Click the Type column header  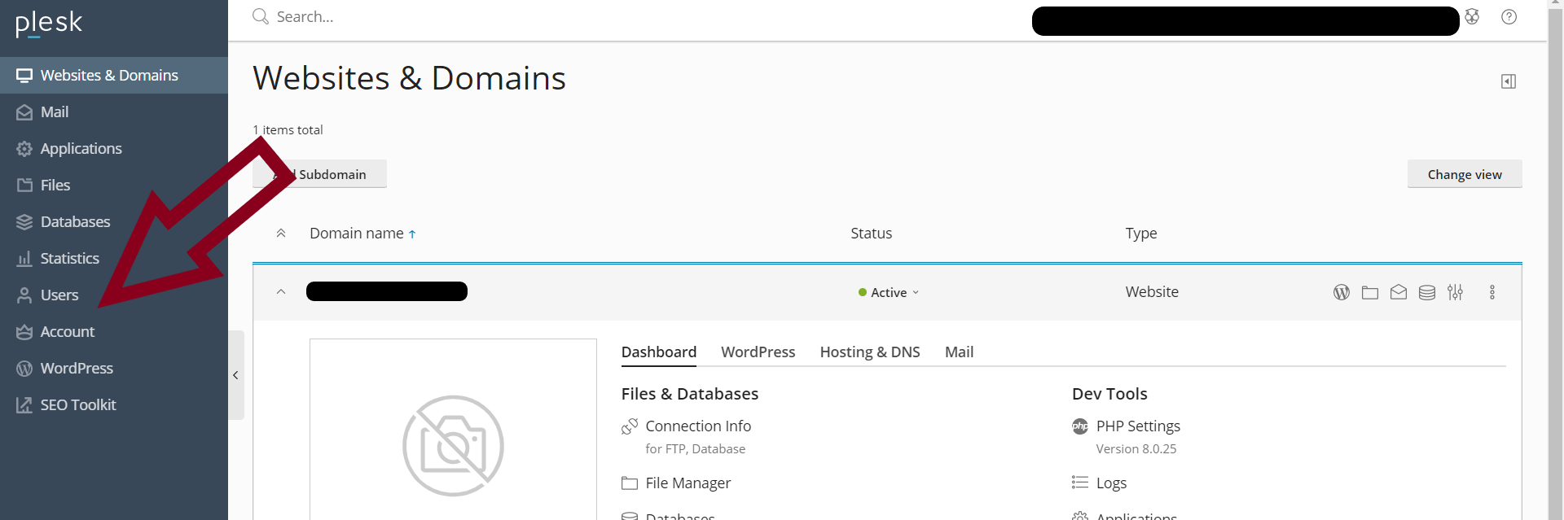pos(1141,234)
